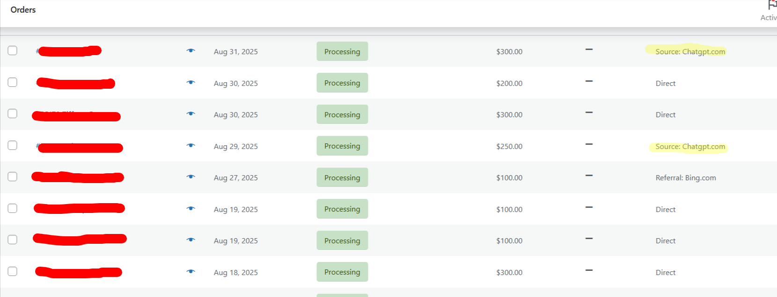Tick checkbox for Aug 30 $300.00 order
Image resolution: width=777 pixels, height=297 pixels.
coord(13,113)
